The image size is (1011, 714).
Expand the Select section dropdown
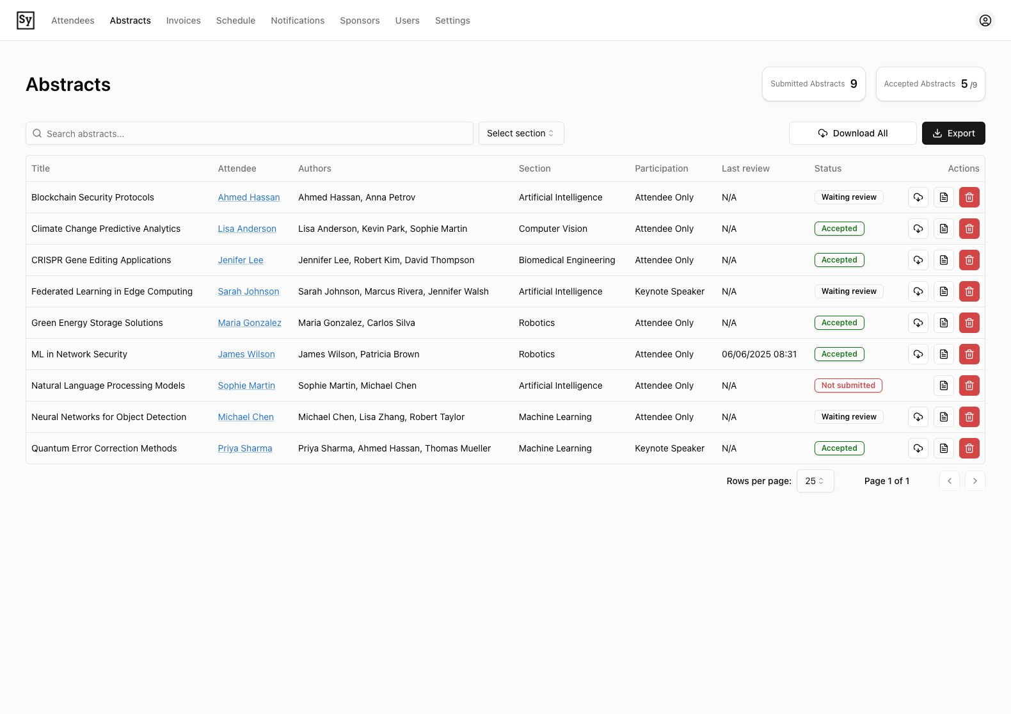click(x=521, y=133)
